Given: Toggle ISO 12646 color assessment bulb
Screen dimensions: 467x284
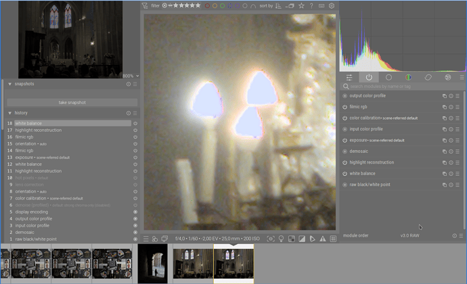Looking at the screenshot, I should pos(281,239).
